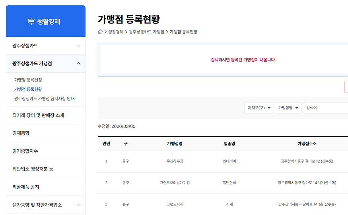Open 위반업소 행정처분 등 menu
The image size is (348, 215).
[x=46, y=169]
